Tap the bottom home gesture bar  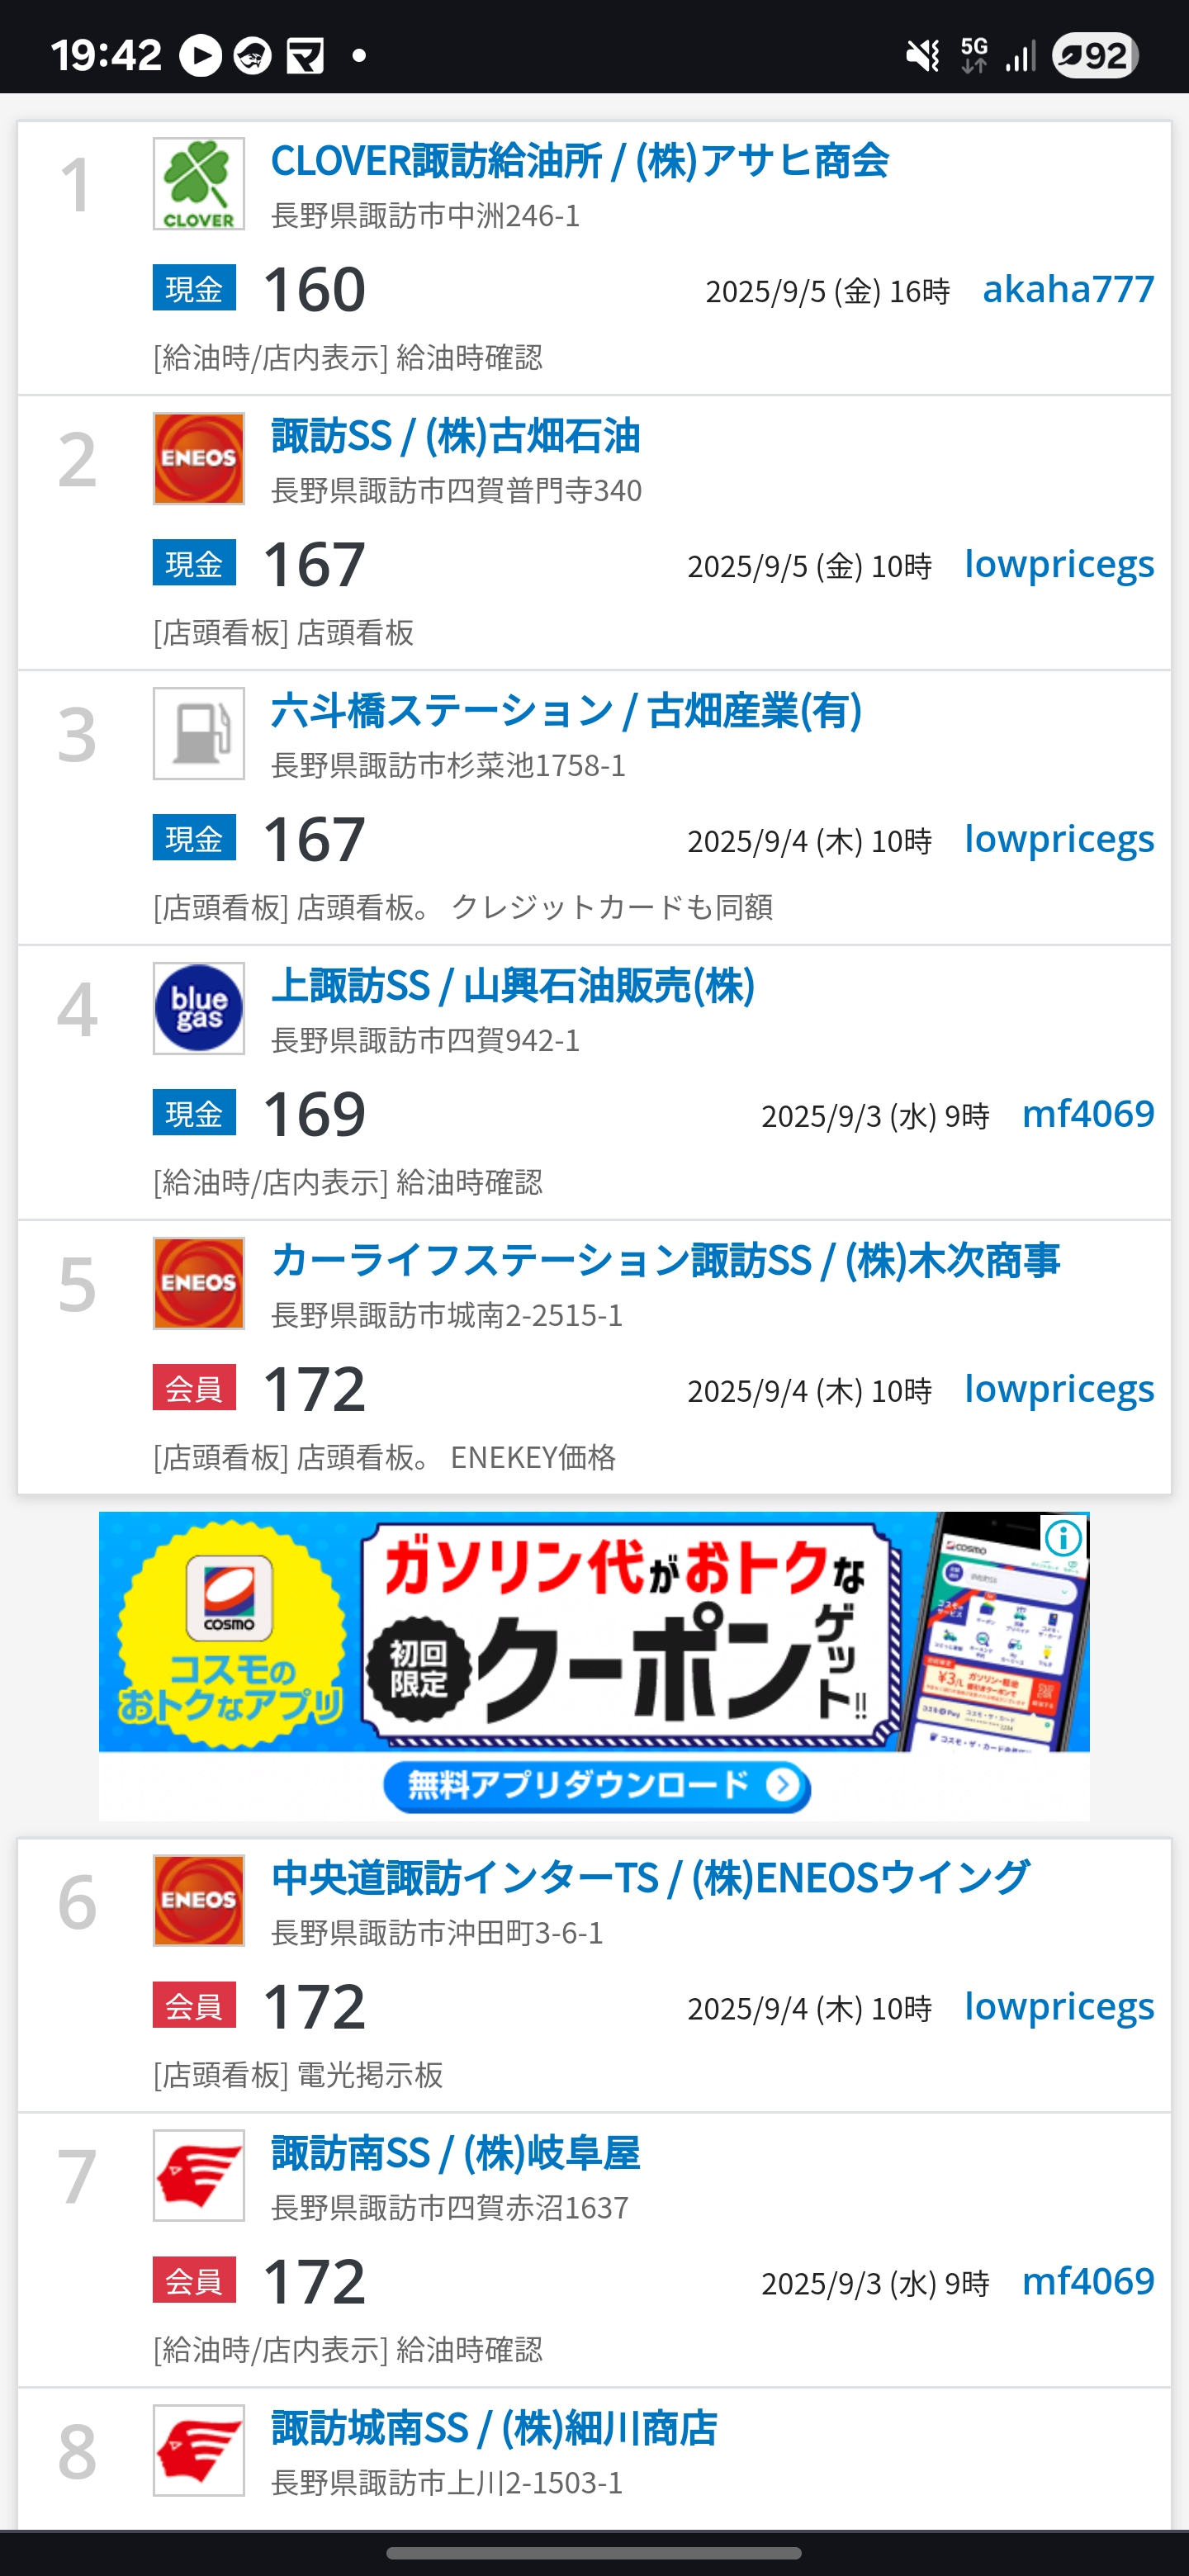(594, 2553)
